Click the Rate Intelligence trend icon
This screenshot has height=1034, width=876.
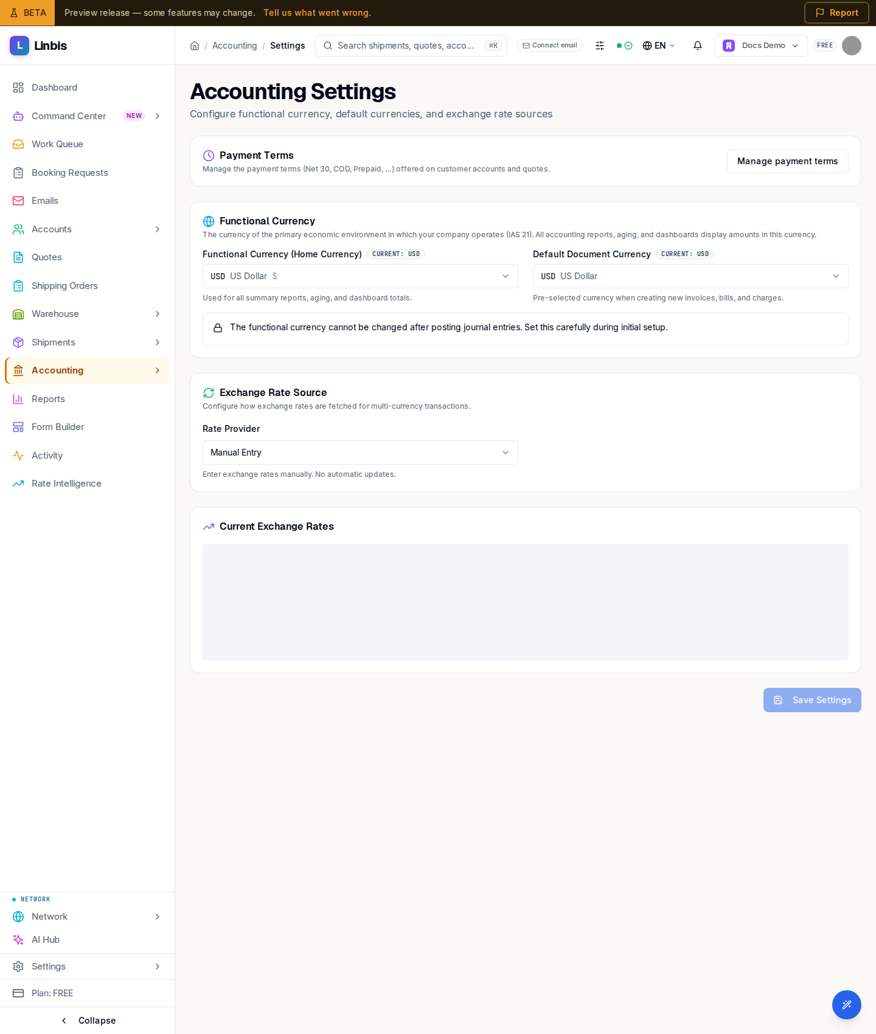pos(18,484)
